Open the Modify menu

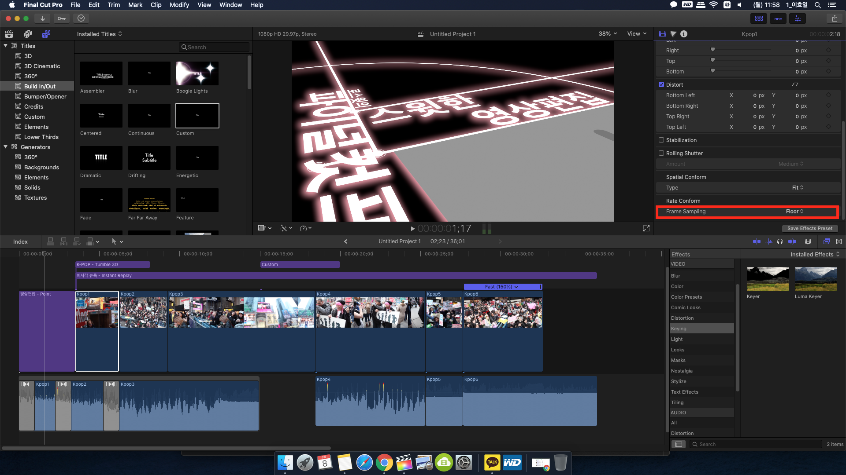179,5
